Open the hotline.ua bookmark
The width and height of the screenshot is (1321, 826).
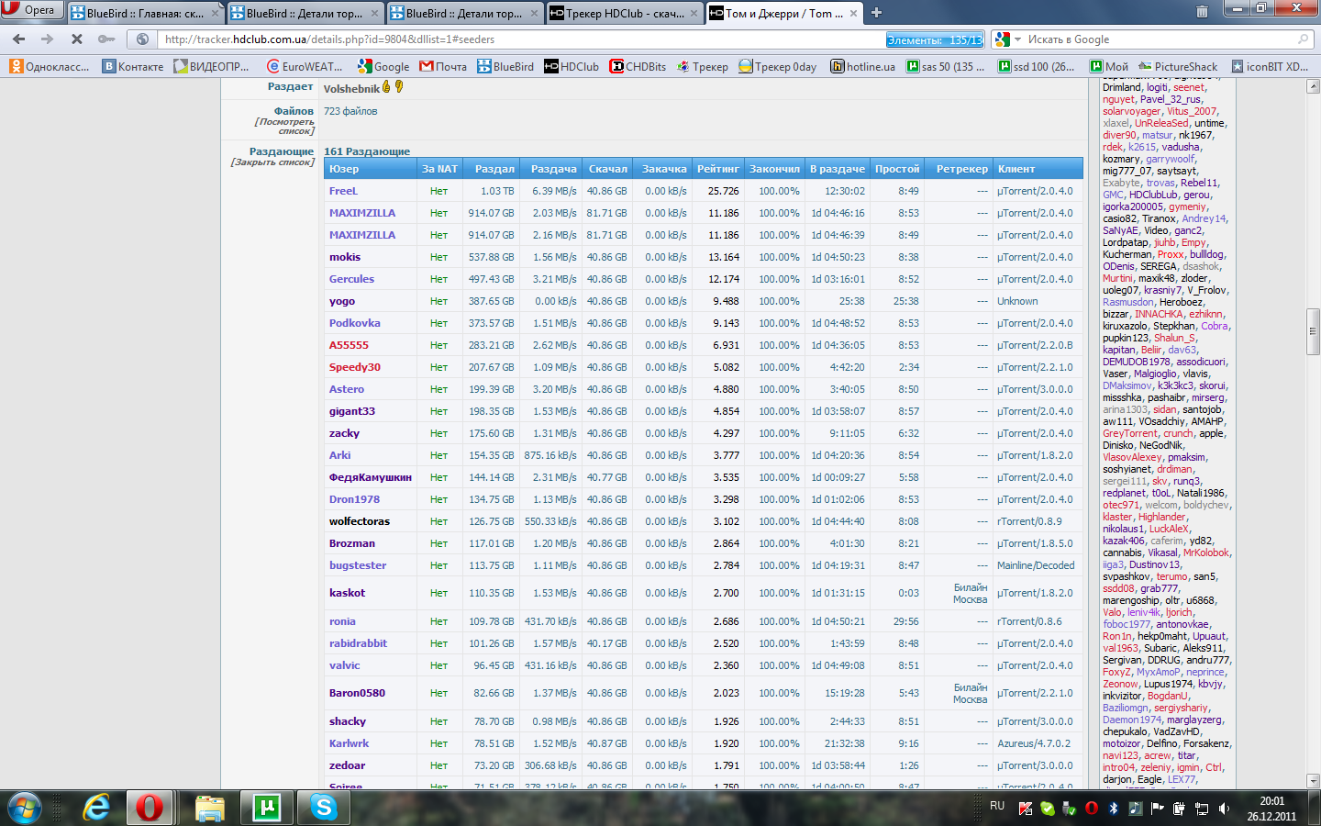pos(863,66)
